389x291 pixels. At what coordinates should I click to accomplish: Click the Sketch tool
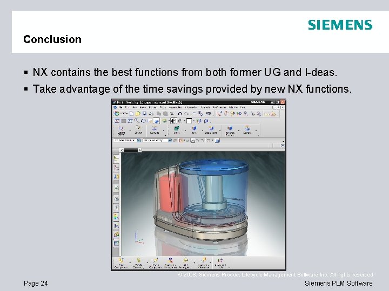(x=138, y=130)
